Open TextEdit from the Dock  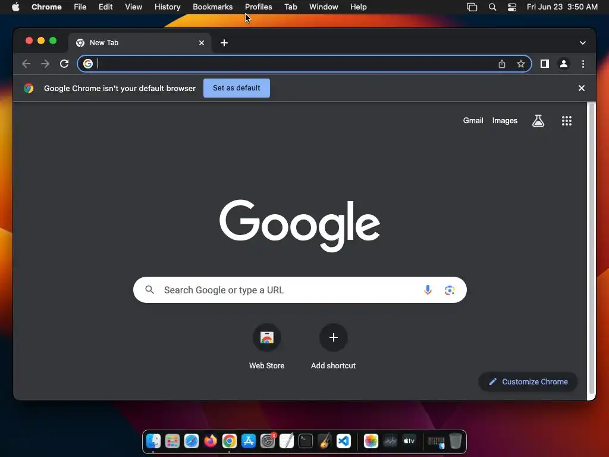tap(287, 441)
